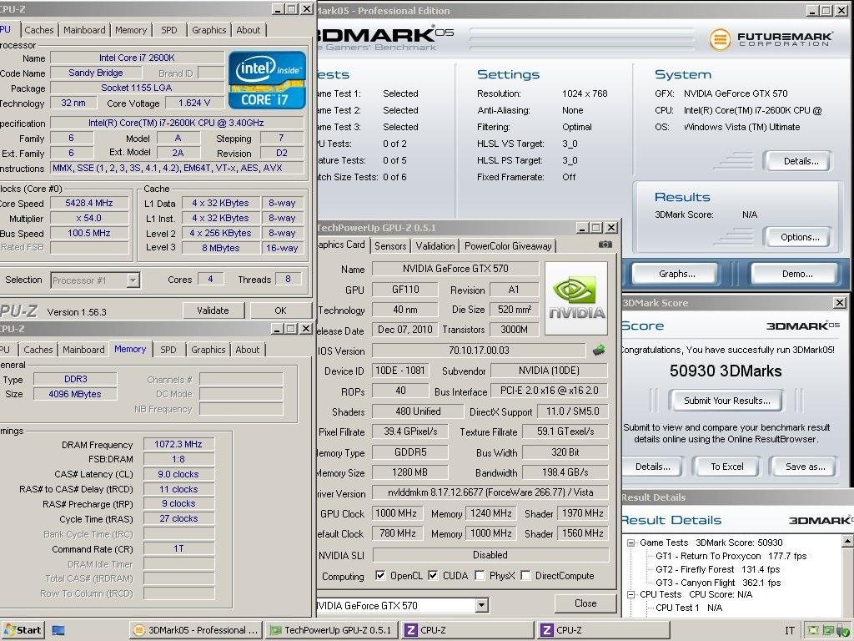Collapse the CPU Tests tree node
Viewport: 854px width, 641px height.
click(631, 594)
